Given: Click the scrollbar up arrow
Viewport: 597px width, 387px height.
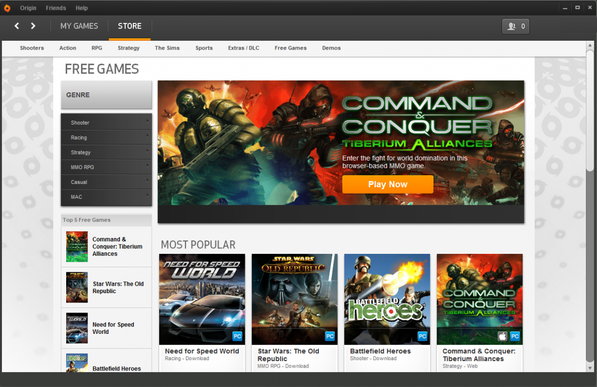Looking at the screenshot, I should [x=590, y=45].
